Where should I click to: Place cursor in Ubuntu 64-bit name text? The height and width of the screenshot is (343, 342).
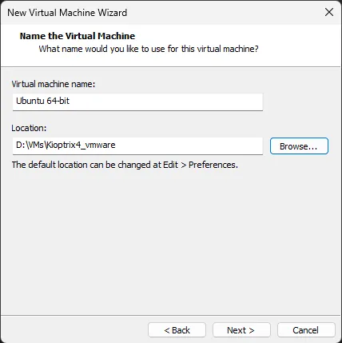pos(42,101)
